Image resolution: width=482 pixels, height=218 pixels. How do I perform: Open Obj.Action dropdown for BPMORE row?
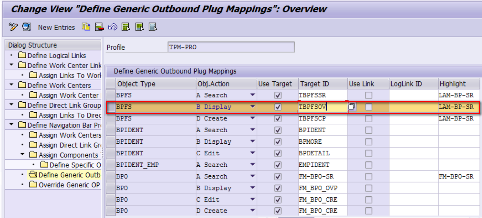click(252, 141)
